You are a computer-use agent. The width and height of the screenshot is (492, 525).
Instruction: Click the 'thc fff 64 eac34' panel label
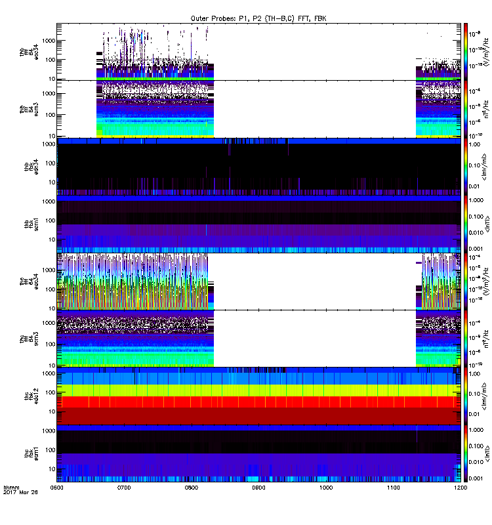tap(29, 282)
